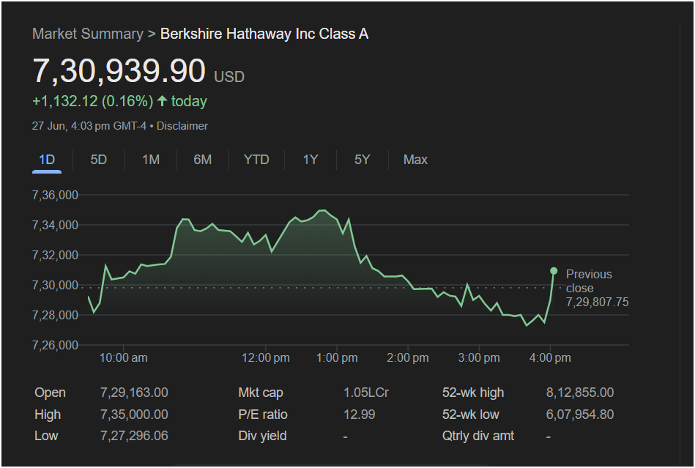
Task: Click the 10:00 am time axis label
Action: point(123,357)
